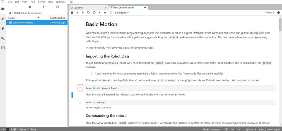Click Mode: Command in status bar
282x131 pixels.
tap(212, 129)
